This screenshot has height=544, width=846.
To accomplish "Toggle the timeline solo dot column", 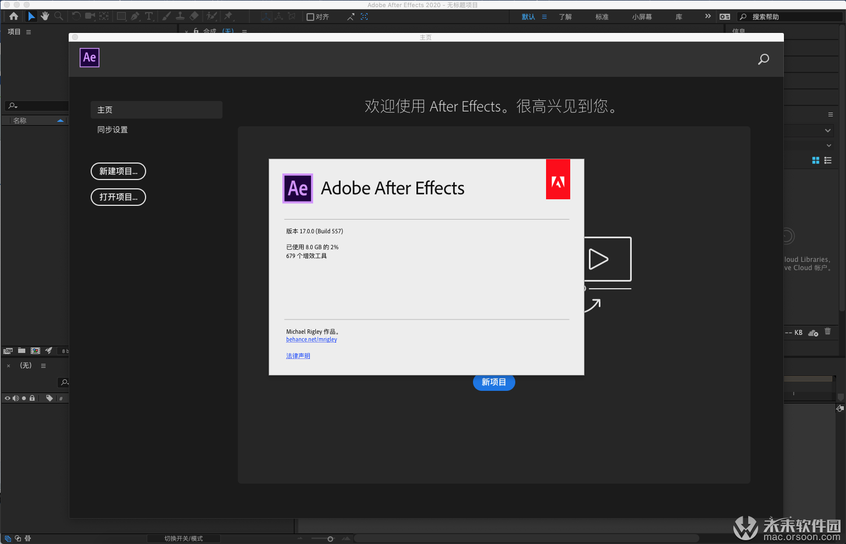I will tap(24, 398).
